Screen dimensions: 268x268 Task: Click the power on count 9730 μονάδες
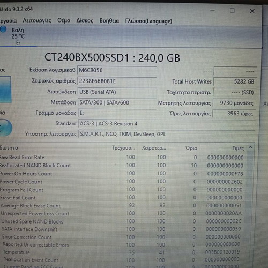point(234,103)
